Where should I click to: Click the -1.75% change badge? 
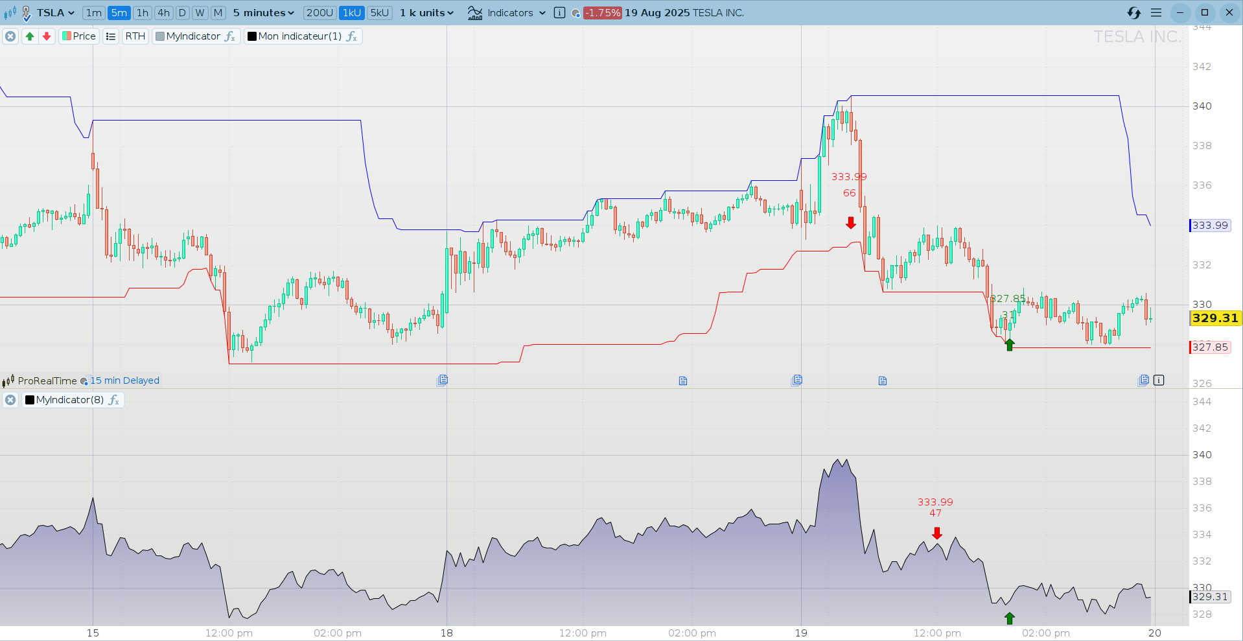point(603,13)
